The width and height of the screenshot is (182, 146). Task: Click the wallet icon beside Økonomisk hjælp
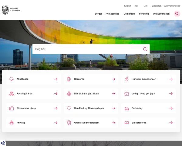point(12,108)
